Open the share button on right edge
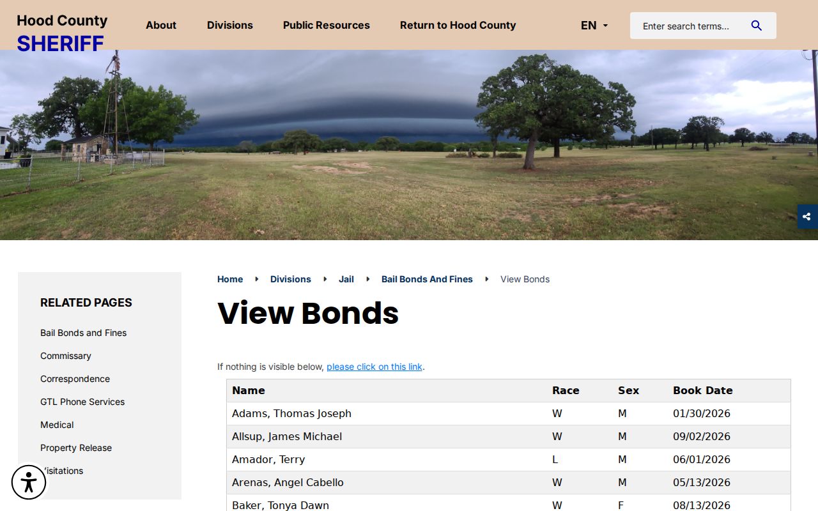 coord(807,217)
